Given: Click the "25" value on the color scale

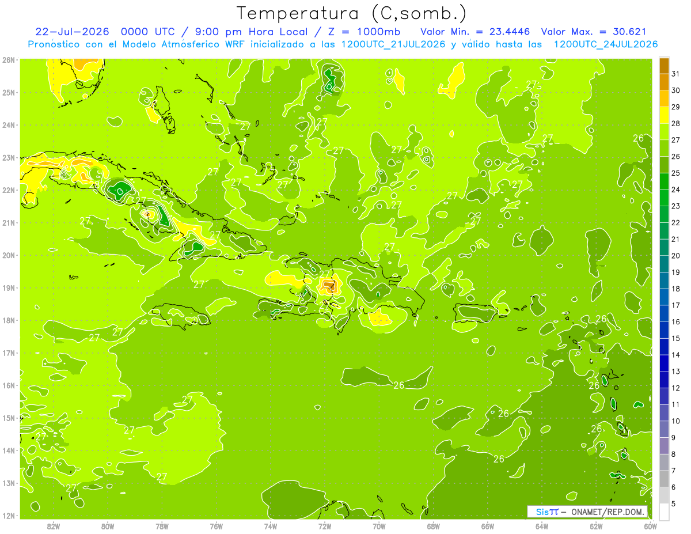Looking at the screenshot, I should [x=676, y=173].
